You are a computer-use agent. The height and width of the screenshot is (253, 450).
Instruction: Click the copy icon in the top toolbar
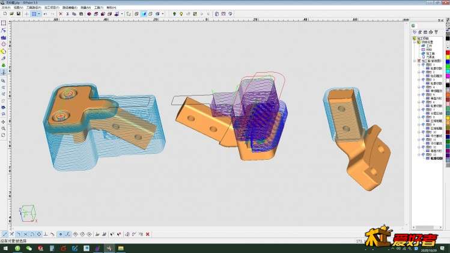pyautogui.click(x=74, y=14)
